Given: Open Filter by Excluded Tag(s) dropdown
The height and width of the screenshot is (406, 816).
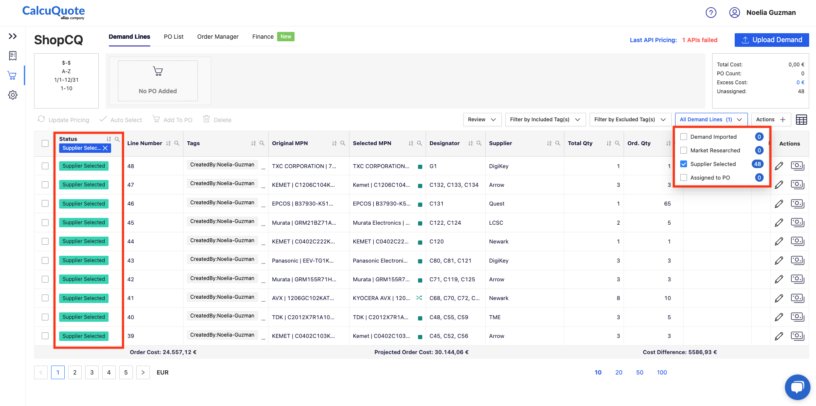Looking at the screenshot, I should click(630, 120).
